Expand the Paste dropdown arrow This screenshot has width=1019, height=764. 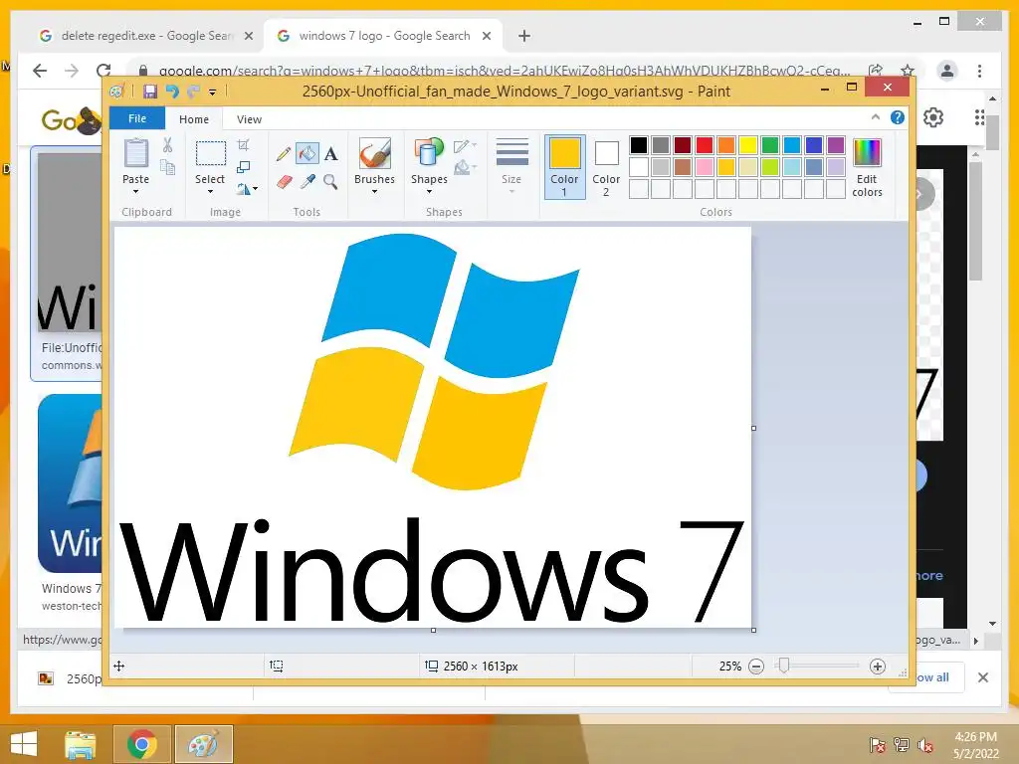[135, 192]
